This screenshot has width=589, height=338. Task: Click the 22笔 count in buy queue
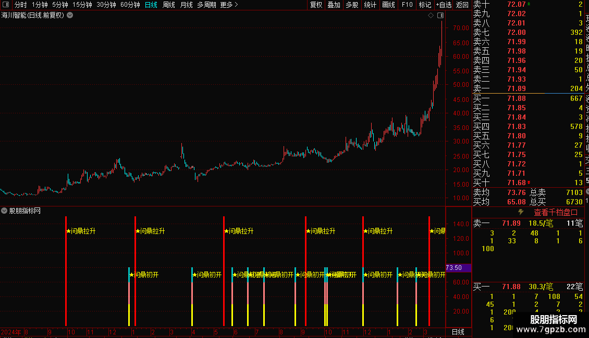575,287
